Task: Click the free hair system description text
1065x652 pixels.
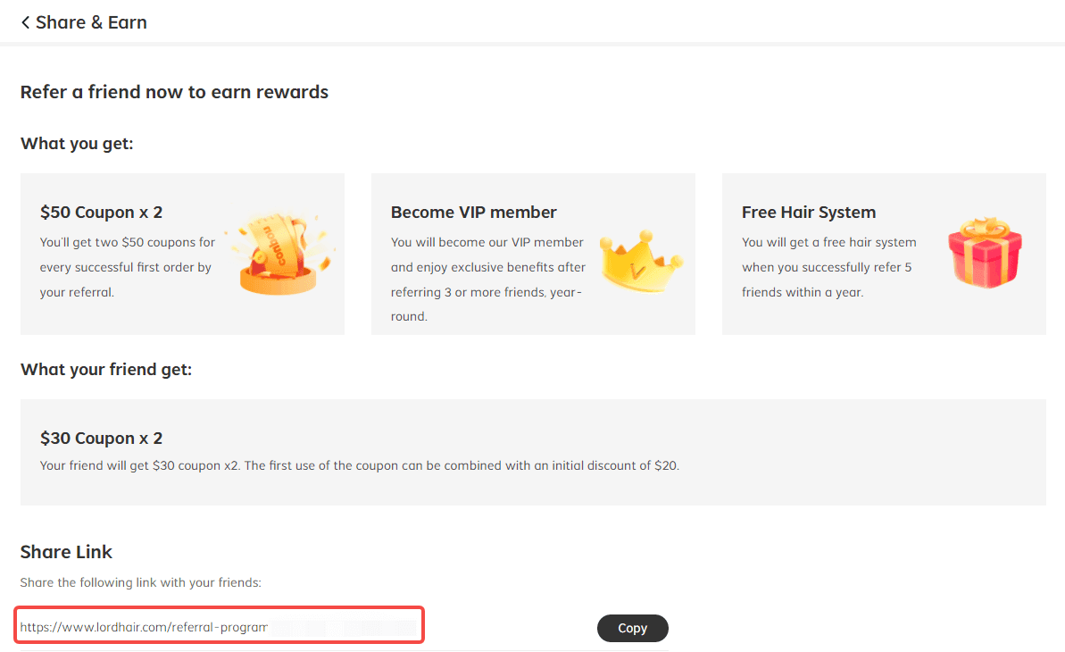Action: 828,267
